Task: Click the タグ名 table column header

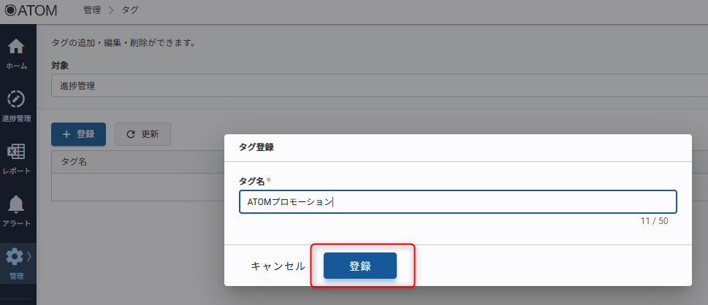Action: [74, 161]
